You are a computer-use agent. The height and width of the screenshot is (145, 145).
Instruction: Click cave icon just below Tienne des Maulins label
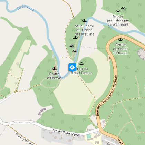pos(76,38)
